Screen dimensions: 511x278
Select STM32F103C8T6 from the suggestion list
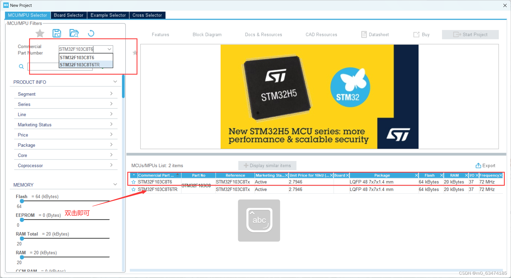(86, 57)
